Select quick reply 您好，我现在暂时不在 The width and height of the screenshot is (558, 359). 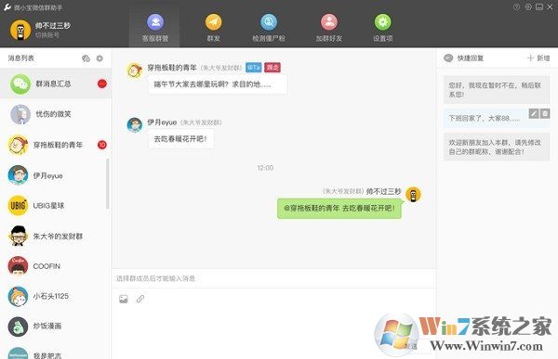click(x=497, y=90)
